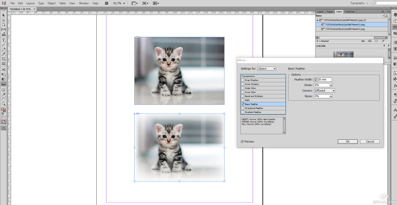The image size is (397, 205).
Task: Click Edit Original pencil icon
Action: 383,41
